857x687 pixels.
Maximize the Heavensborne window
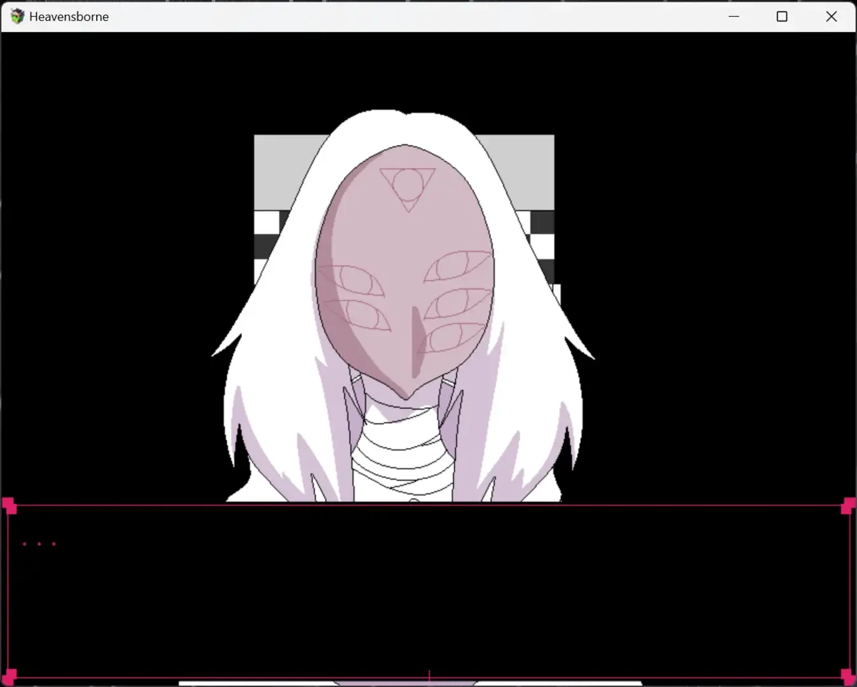click(x=782, y=17)
